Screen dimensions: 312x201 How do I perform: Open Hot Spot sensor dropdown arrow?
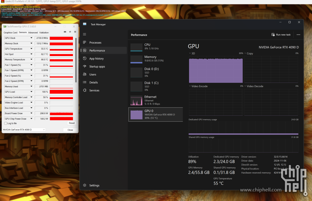31,54
